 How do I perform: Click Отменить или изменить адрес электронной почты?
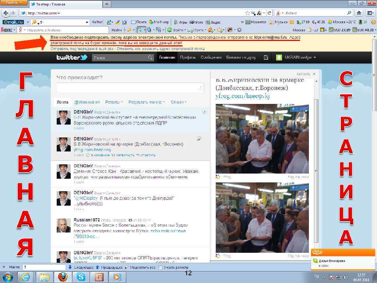(x=160, y=49)
